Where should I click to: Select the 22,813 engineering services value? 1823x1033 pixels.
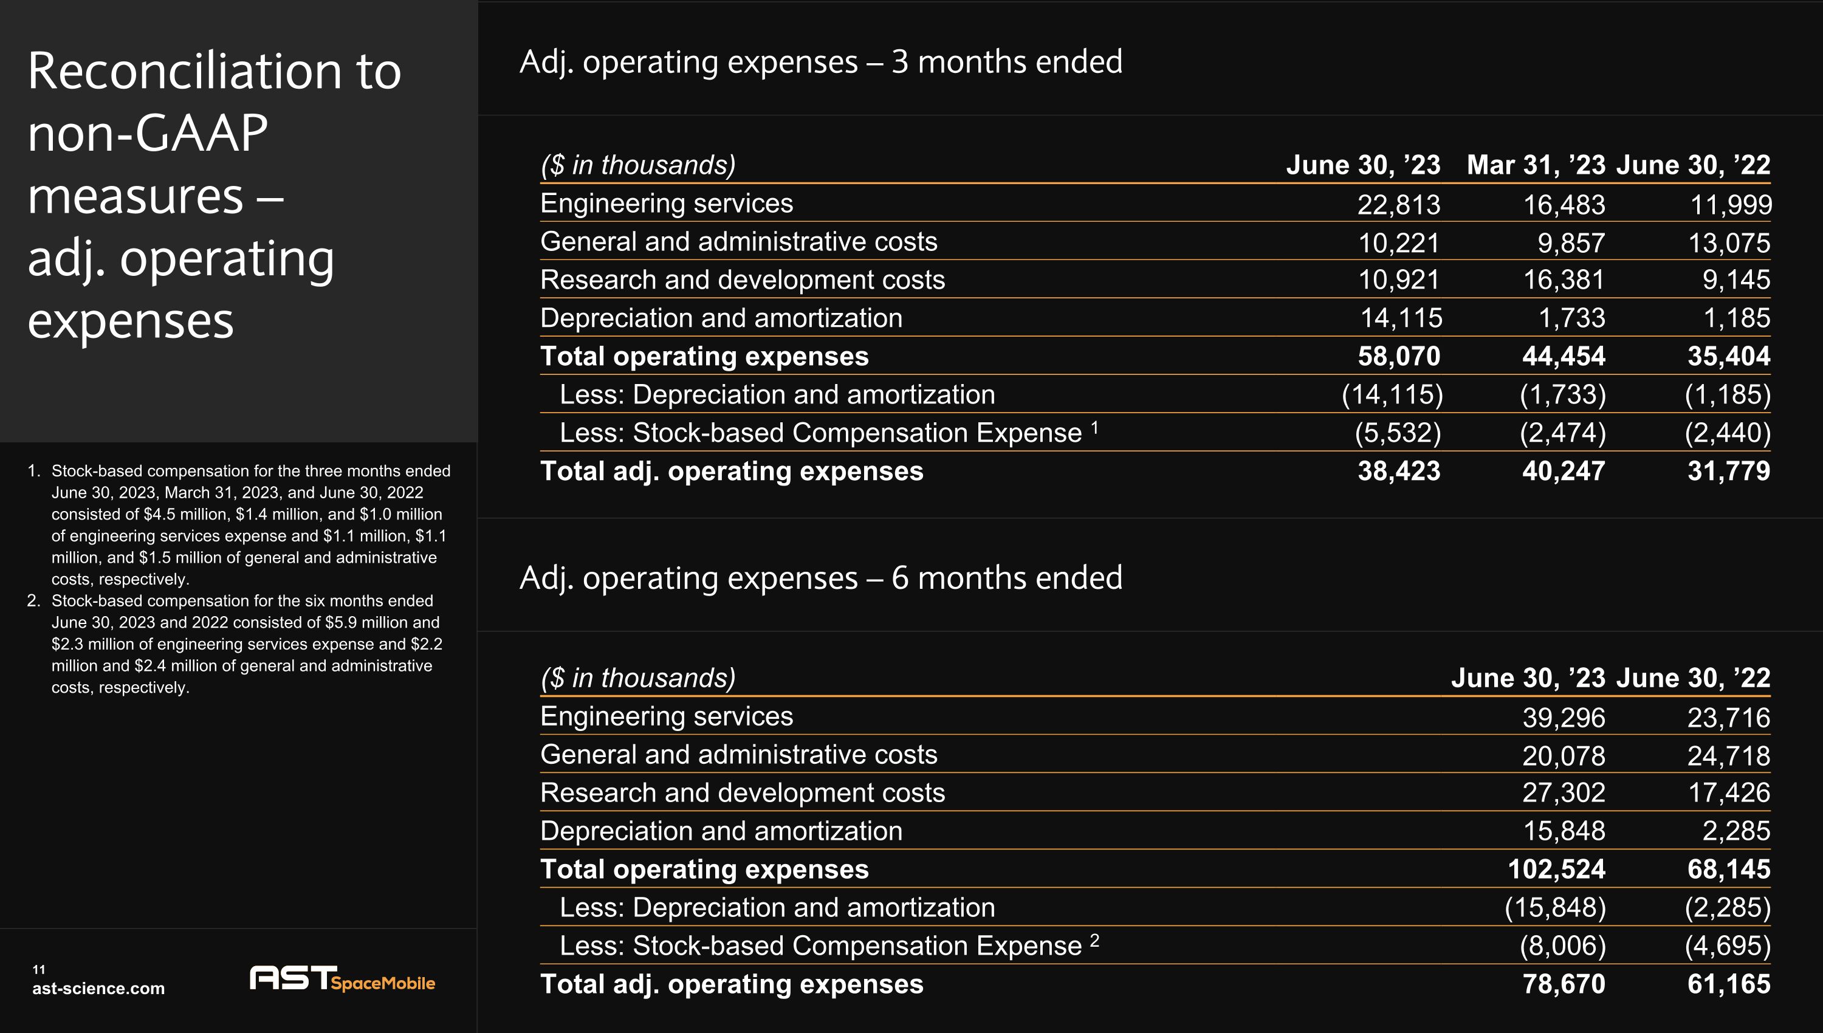click(1398, 204)
